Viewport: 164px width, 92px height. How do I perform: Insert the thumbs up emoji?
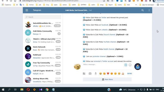pos(123,74)
